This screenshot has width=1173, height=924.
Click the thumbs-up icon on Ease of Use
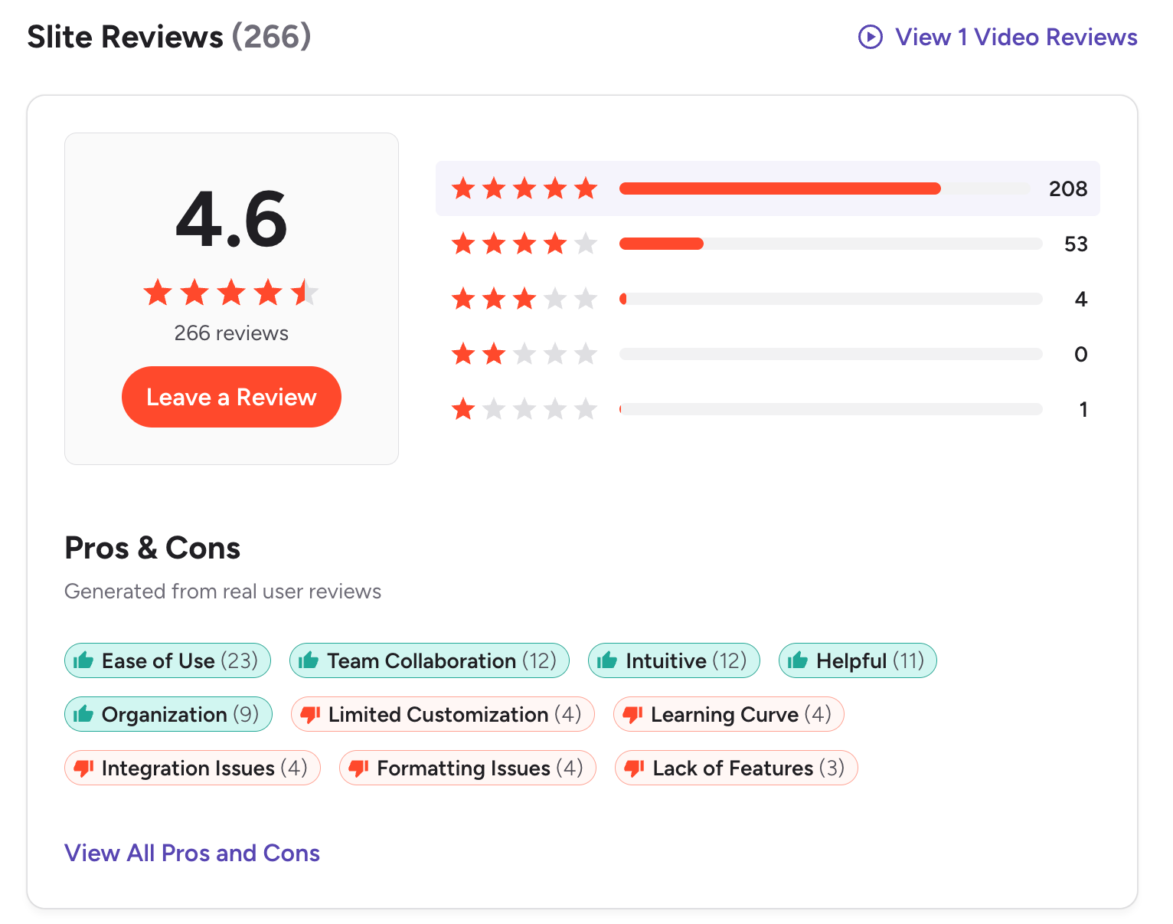point(83,660)
